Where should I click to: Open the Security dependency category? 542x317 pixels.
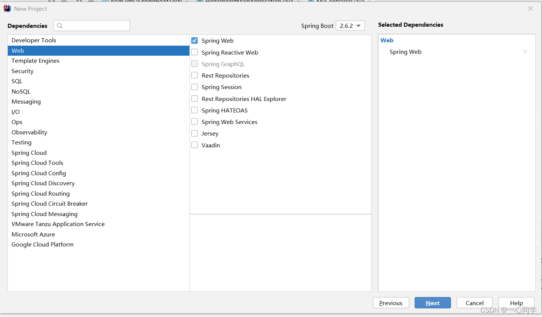pos(98,71)
